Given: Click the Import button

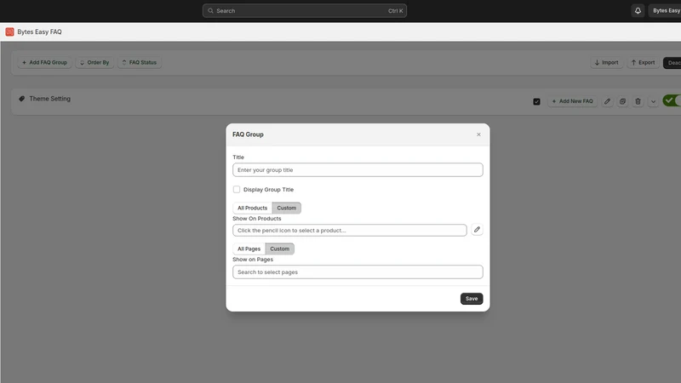Looking at the screenshot, I should point(607,62).
